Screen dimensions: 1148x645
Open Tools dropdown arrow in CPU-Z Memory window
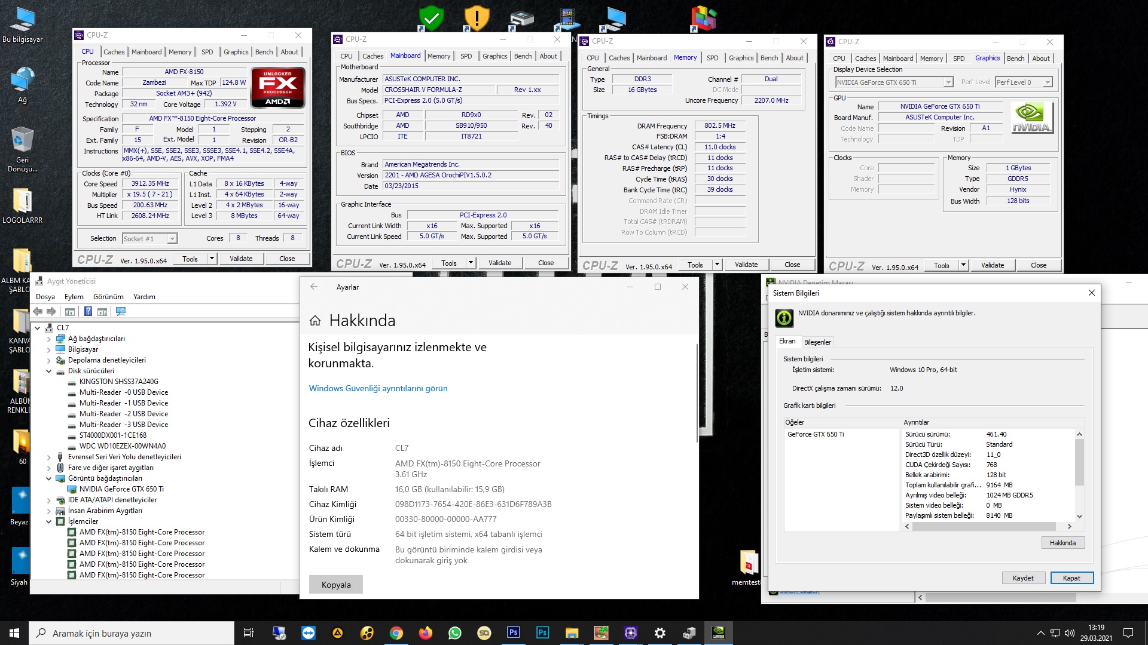coord(717,265)
